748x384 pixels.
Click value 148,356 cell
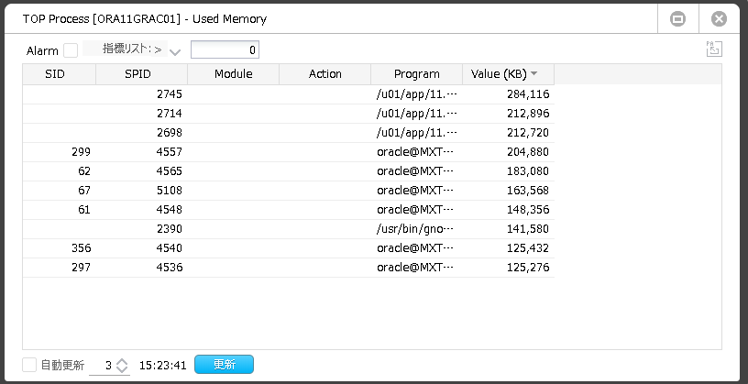pyautogui.click(x=508, y=210)
